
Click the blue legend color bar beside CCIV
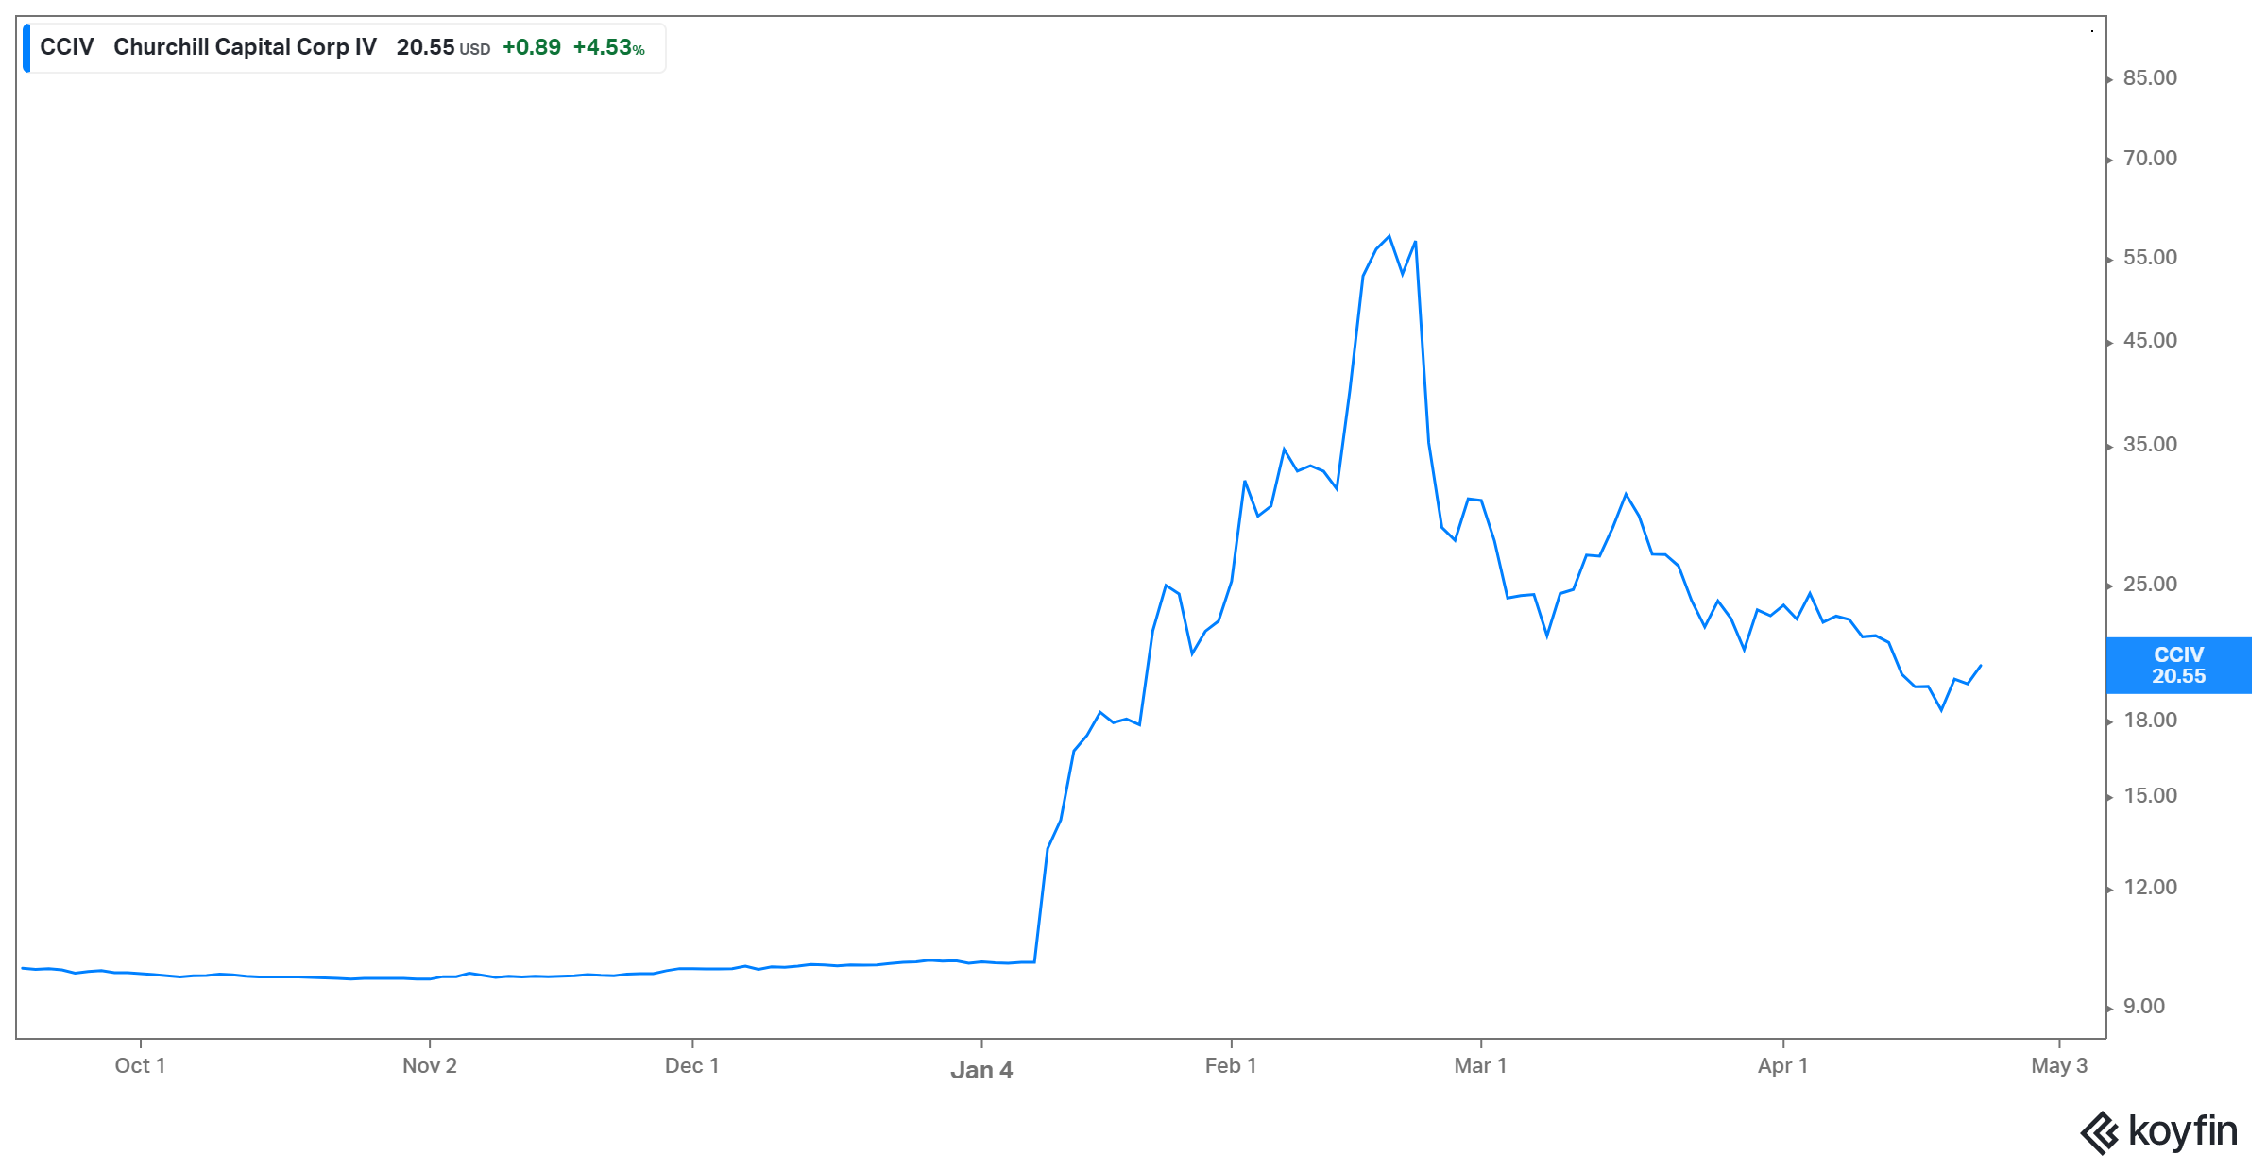click(x=26, y=48)
